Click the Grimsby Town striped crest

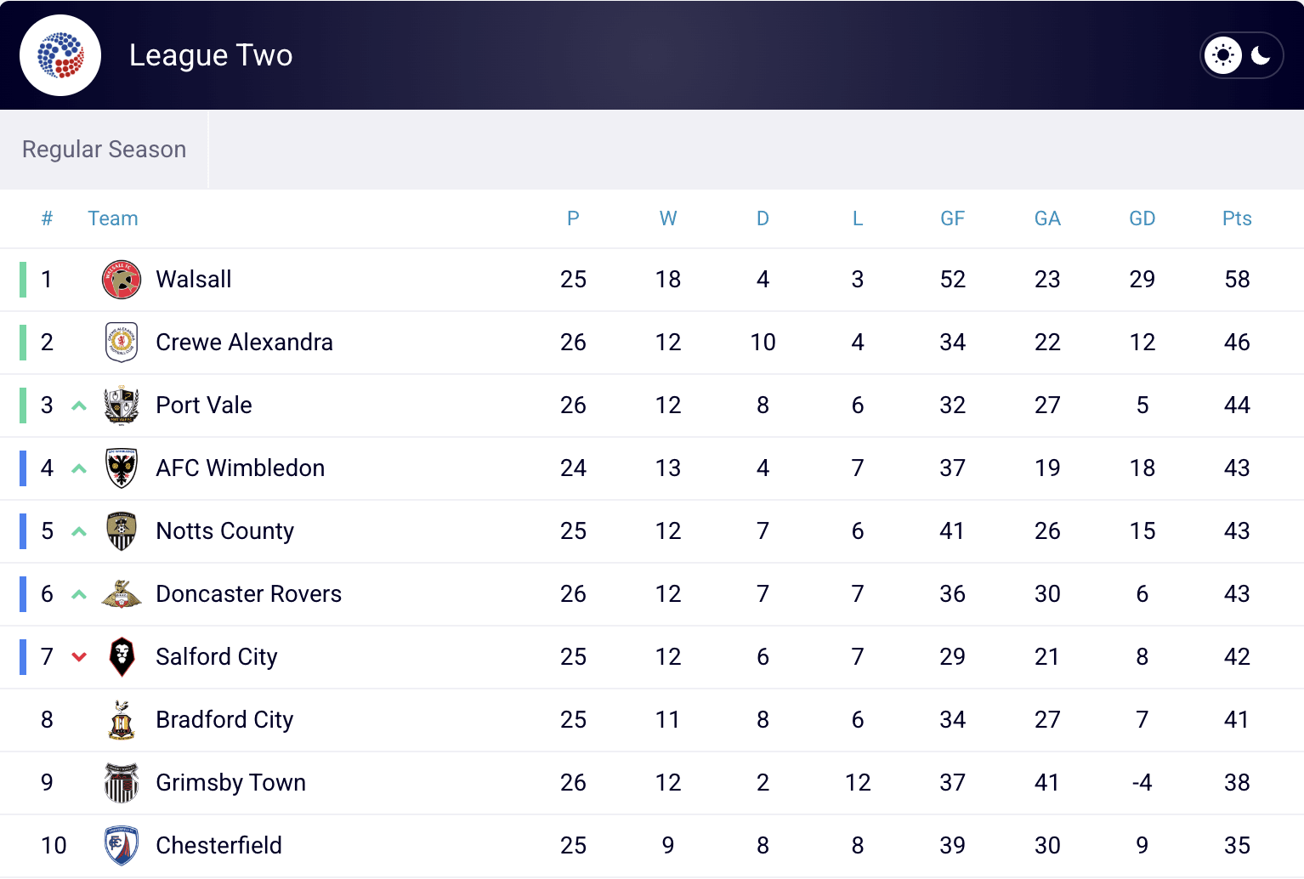coord(122,783)
